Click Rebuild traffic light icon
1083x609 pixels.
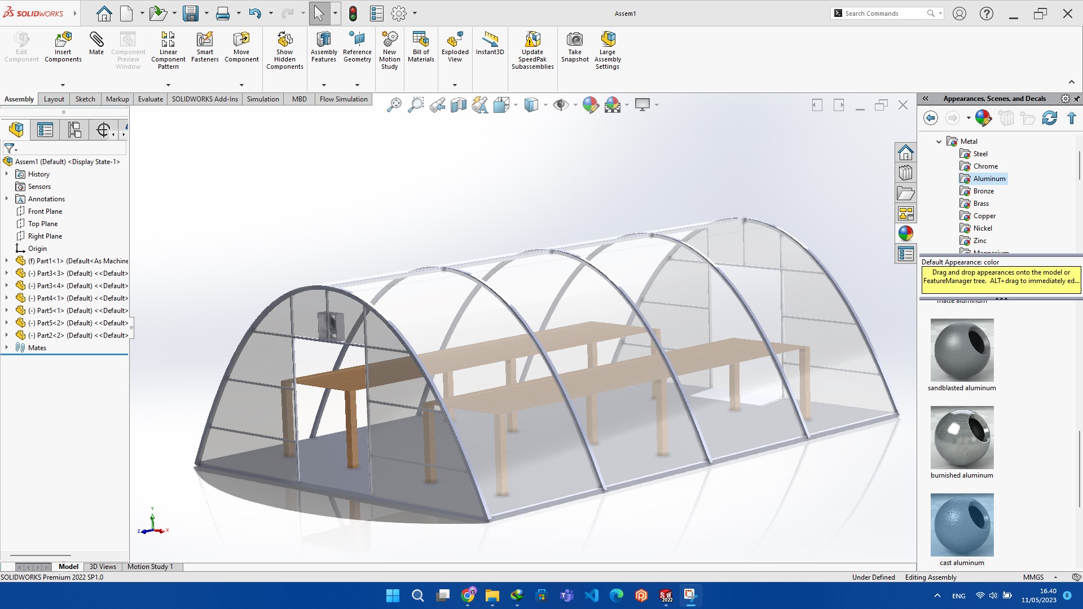(x=353, y=14)
